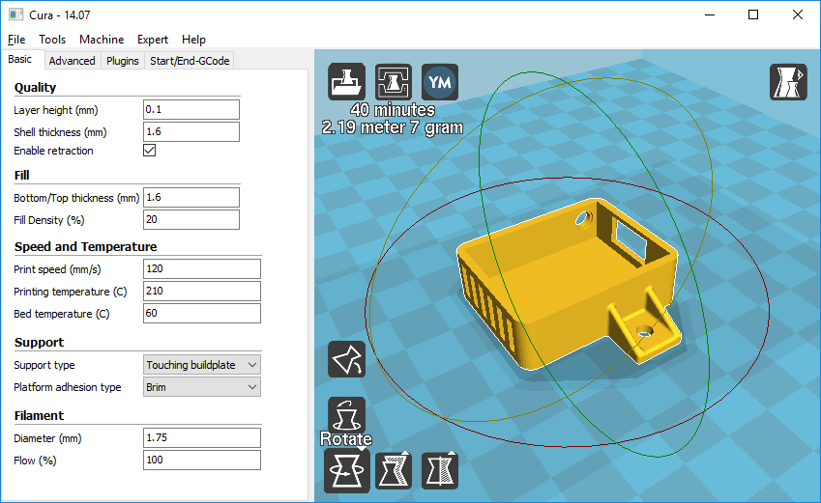Screen dimensions: 821x503
Task: Minimize the Cura window
Action: [x=710, y=14]
